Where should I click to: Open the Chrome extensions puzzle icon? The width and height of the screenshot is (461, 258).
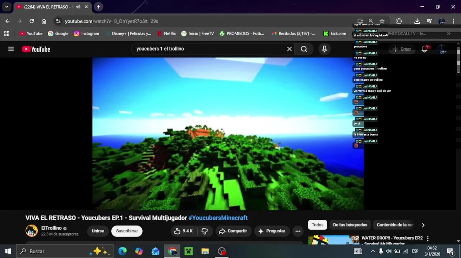coord(399,21)
